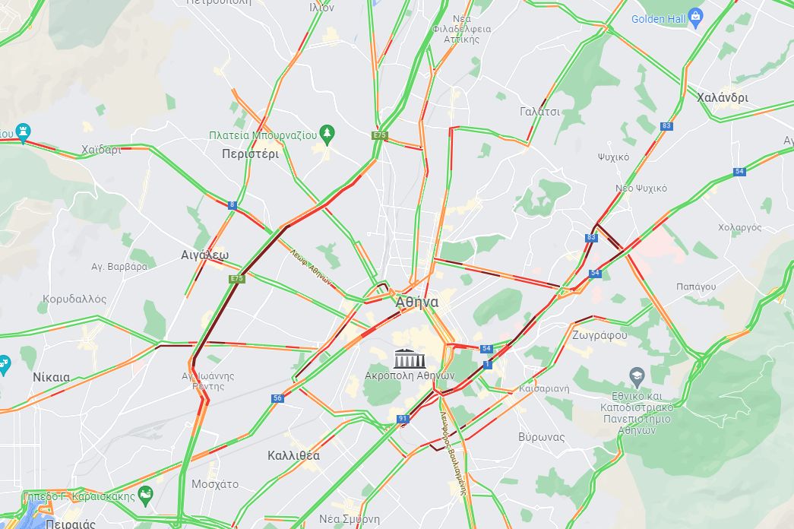Select the route 8 shield near Αιγάλεω
The image size is (794, 529).
[x=232, y=205]
